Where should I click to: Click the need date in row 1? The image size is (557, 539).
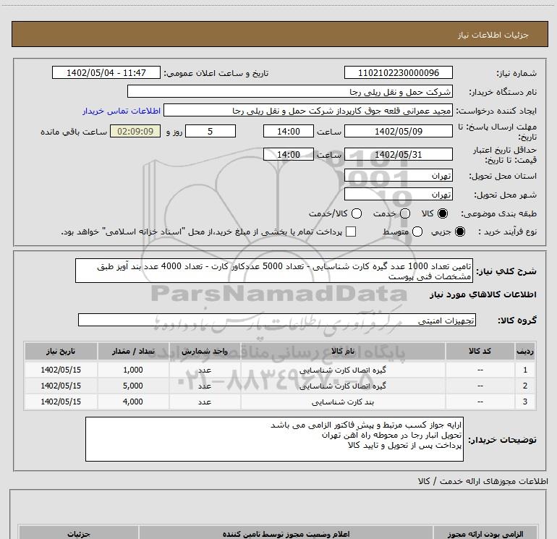pyautogui.click(x=61, y=370)
